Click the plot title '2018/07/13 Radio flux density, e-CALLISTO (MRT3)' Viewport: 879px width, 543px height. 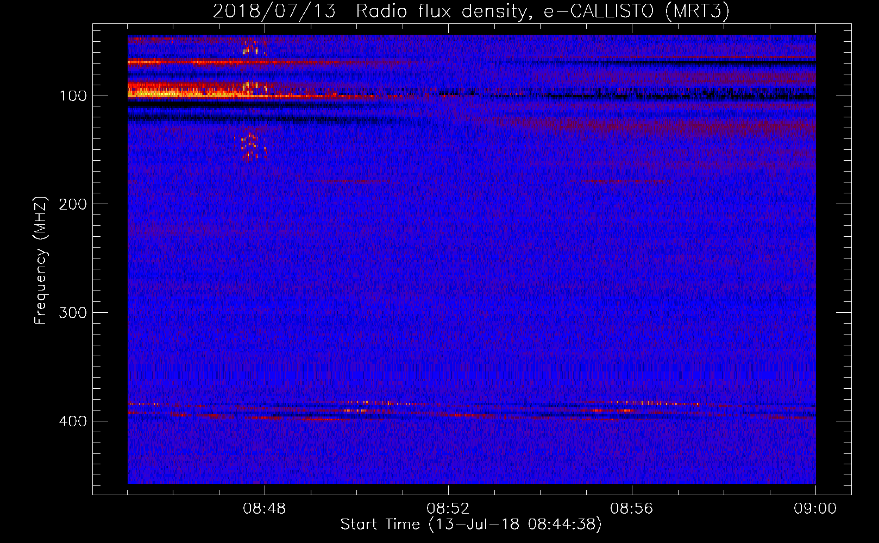coord(471,11)
